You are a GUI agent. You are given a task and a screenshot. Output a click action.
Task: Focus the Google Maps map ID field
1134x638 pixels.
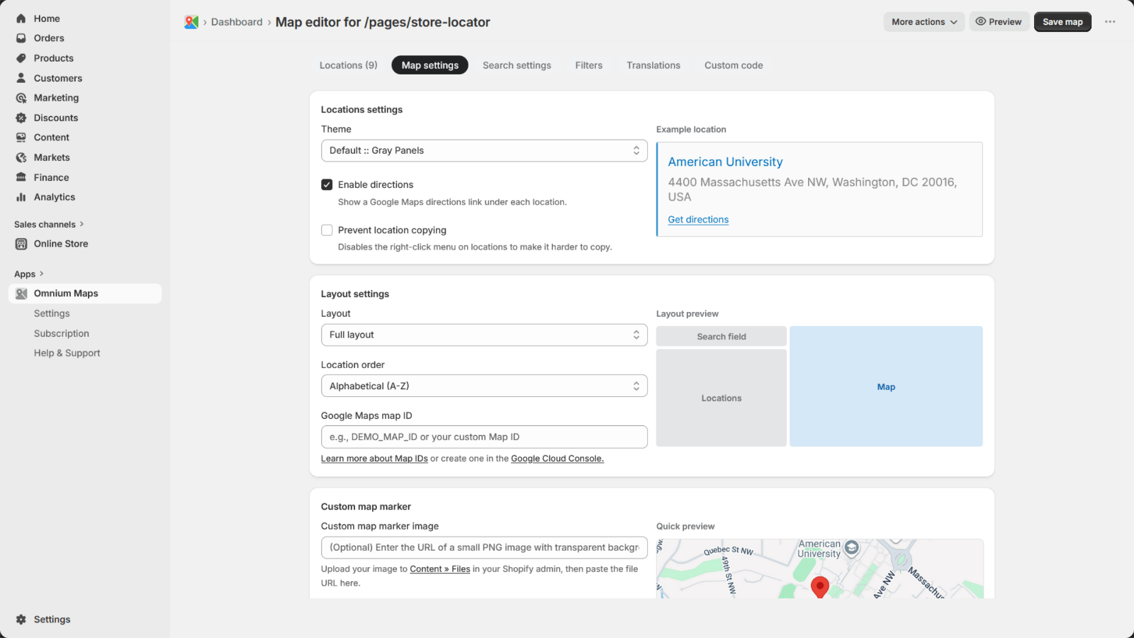(x=484, y=437)
